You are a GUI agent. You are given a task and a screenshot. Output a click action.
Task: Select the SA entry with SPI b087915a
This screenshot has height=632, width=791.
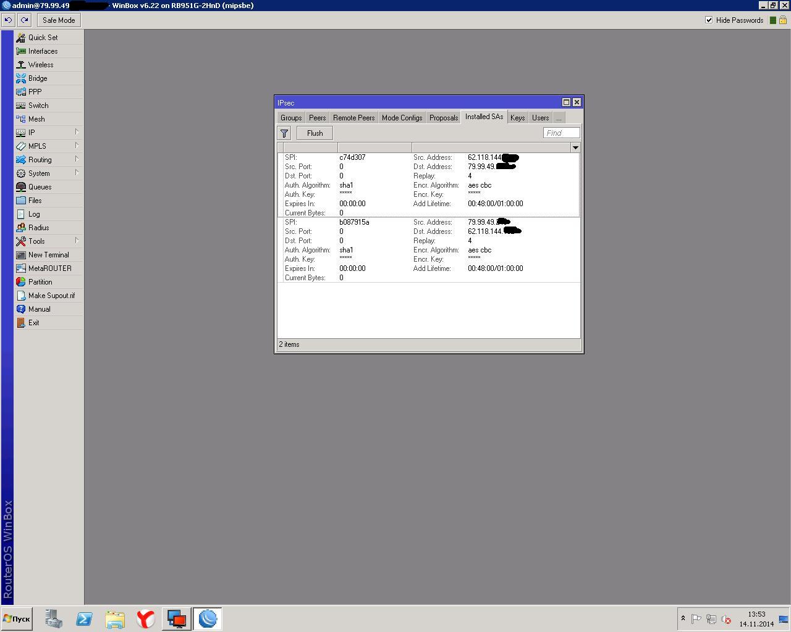429,250
